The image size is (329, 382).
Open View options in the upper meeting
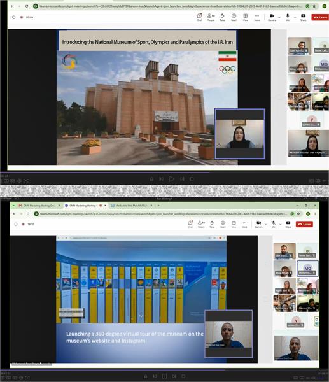(245, 17)
